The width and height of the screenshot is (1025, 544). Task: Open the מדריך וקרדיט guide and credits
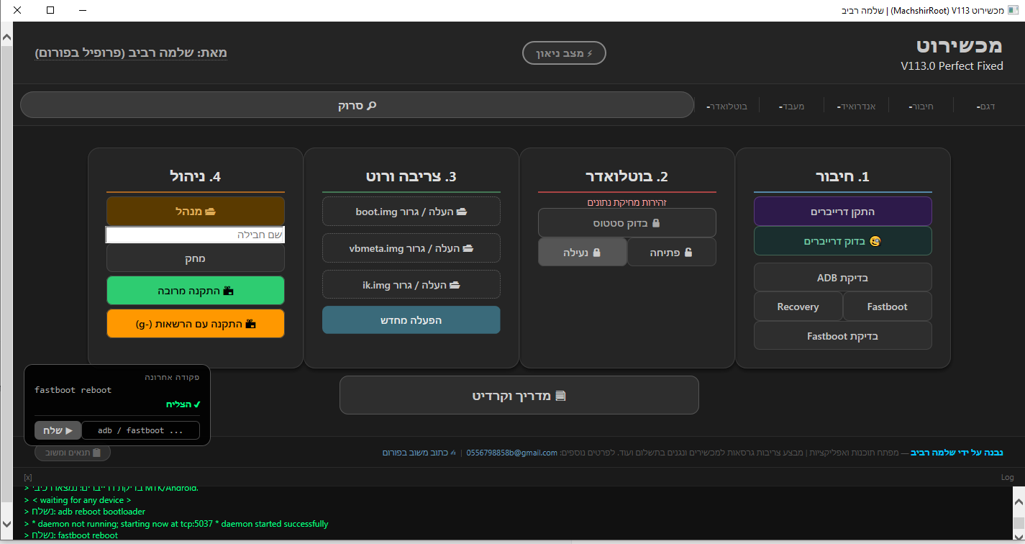(519, 395)
